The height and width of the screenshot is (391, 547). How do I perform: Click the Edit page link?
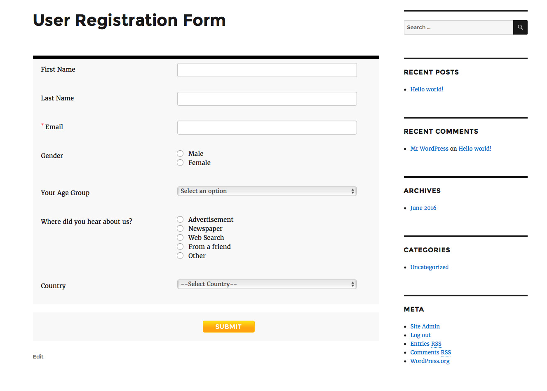tap(38, 356)
